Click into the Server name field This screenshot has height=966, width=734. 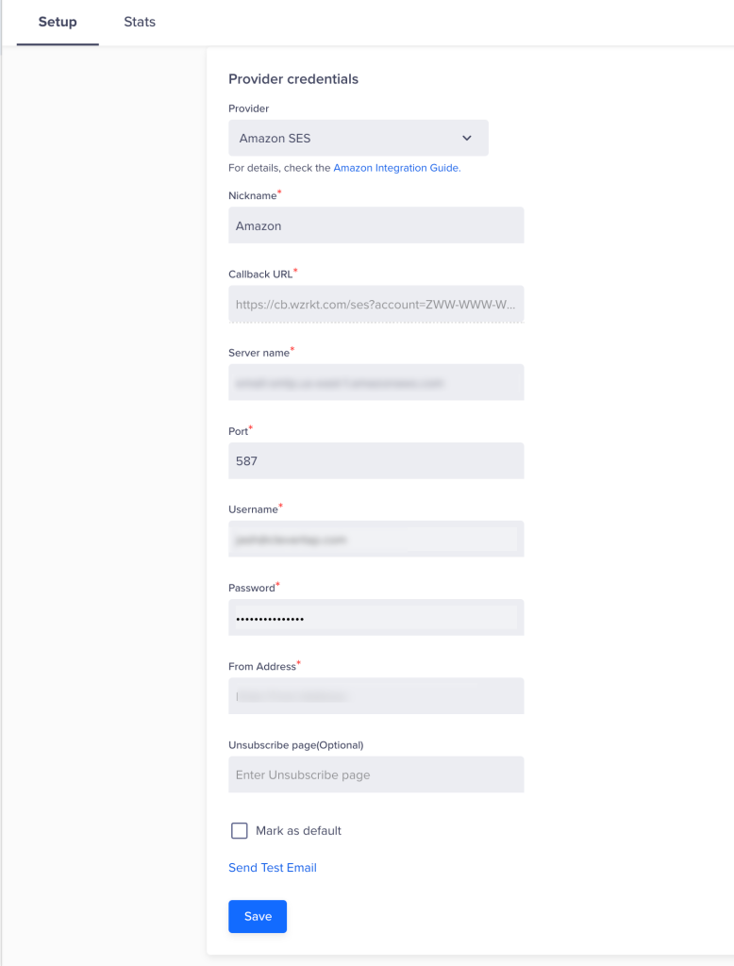pyautogui.click(x=375, y=383)
